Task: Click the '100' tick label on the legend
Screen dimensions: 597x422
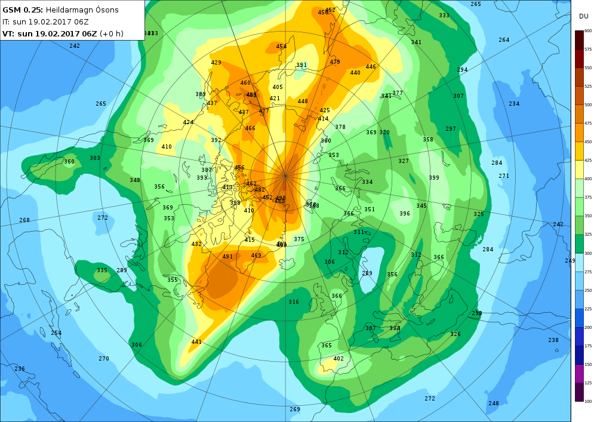Action: click(588, 401)
